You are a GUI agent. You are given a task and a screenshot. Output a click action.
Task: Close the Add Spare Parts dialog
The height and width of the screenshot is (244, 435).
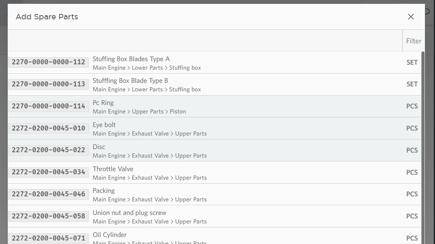411,17
